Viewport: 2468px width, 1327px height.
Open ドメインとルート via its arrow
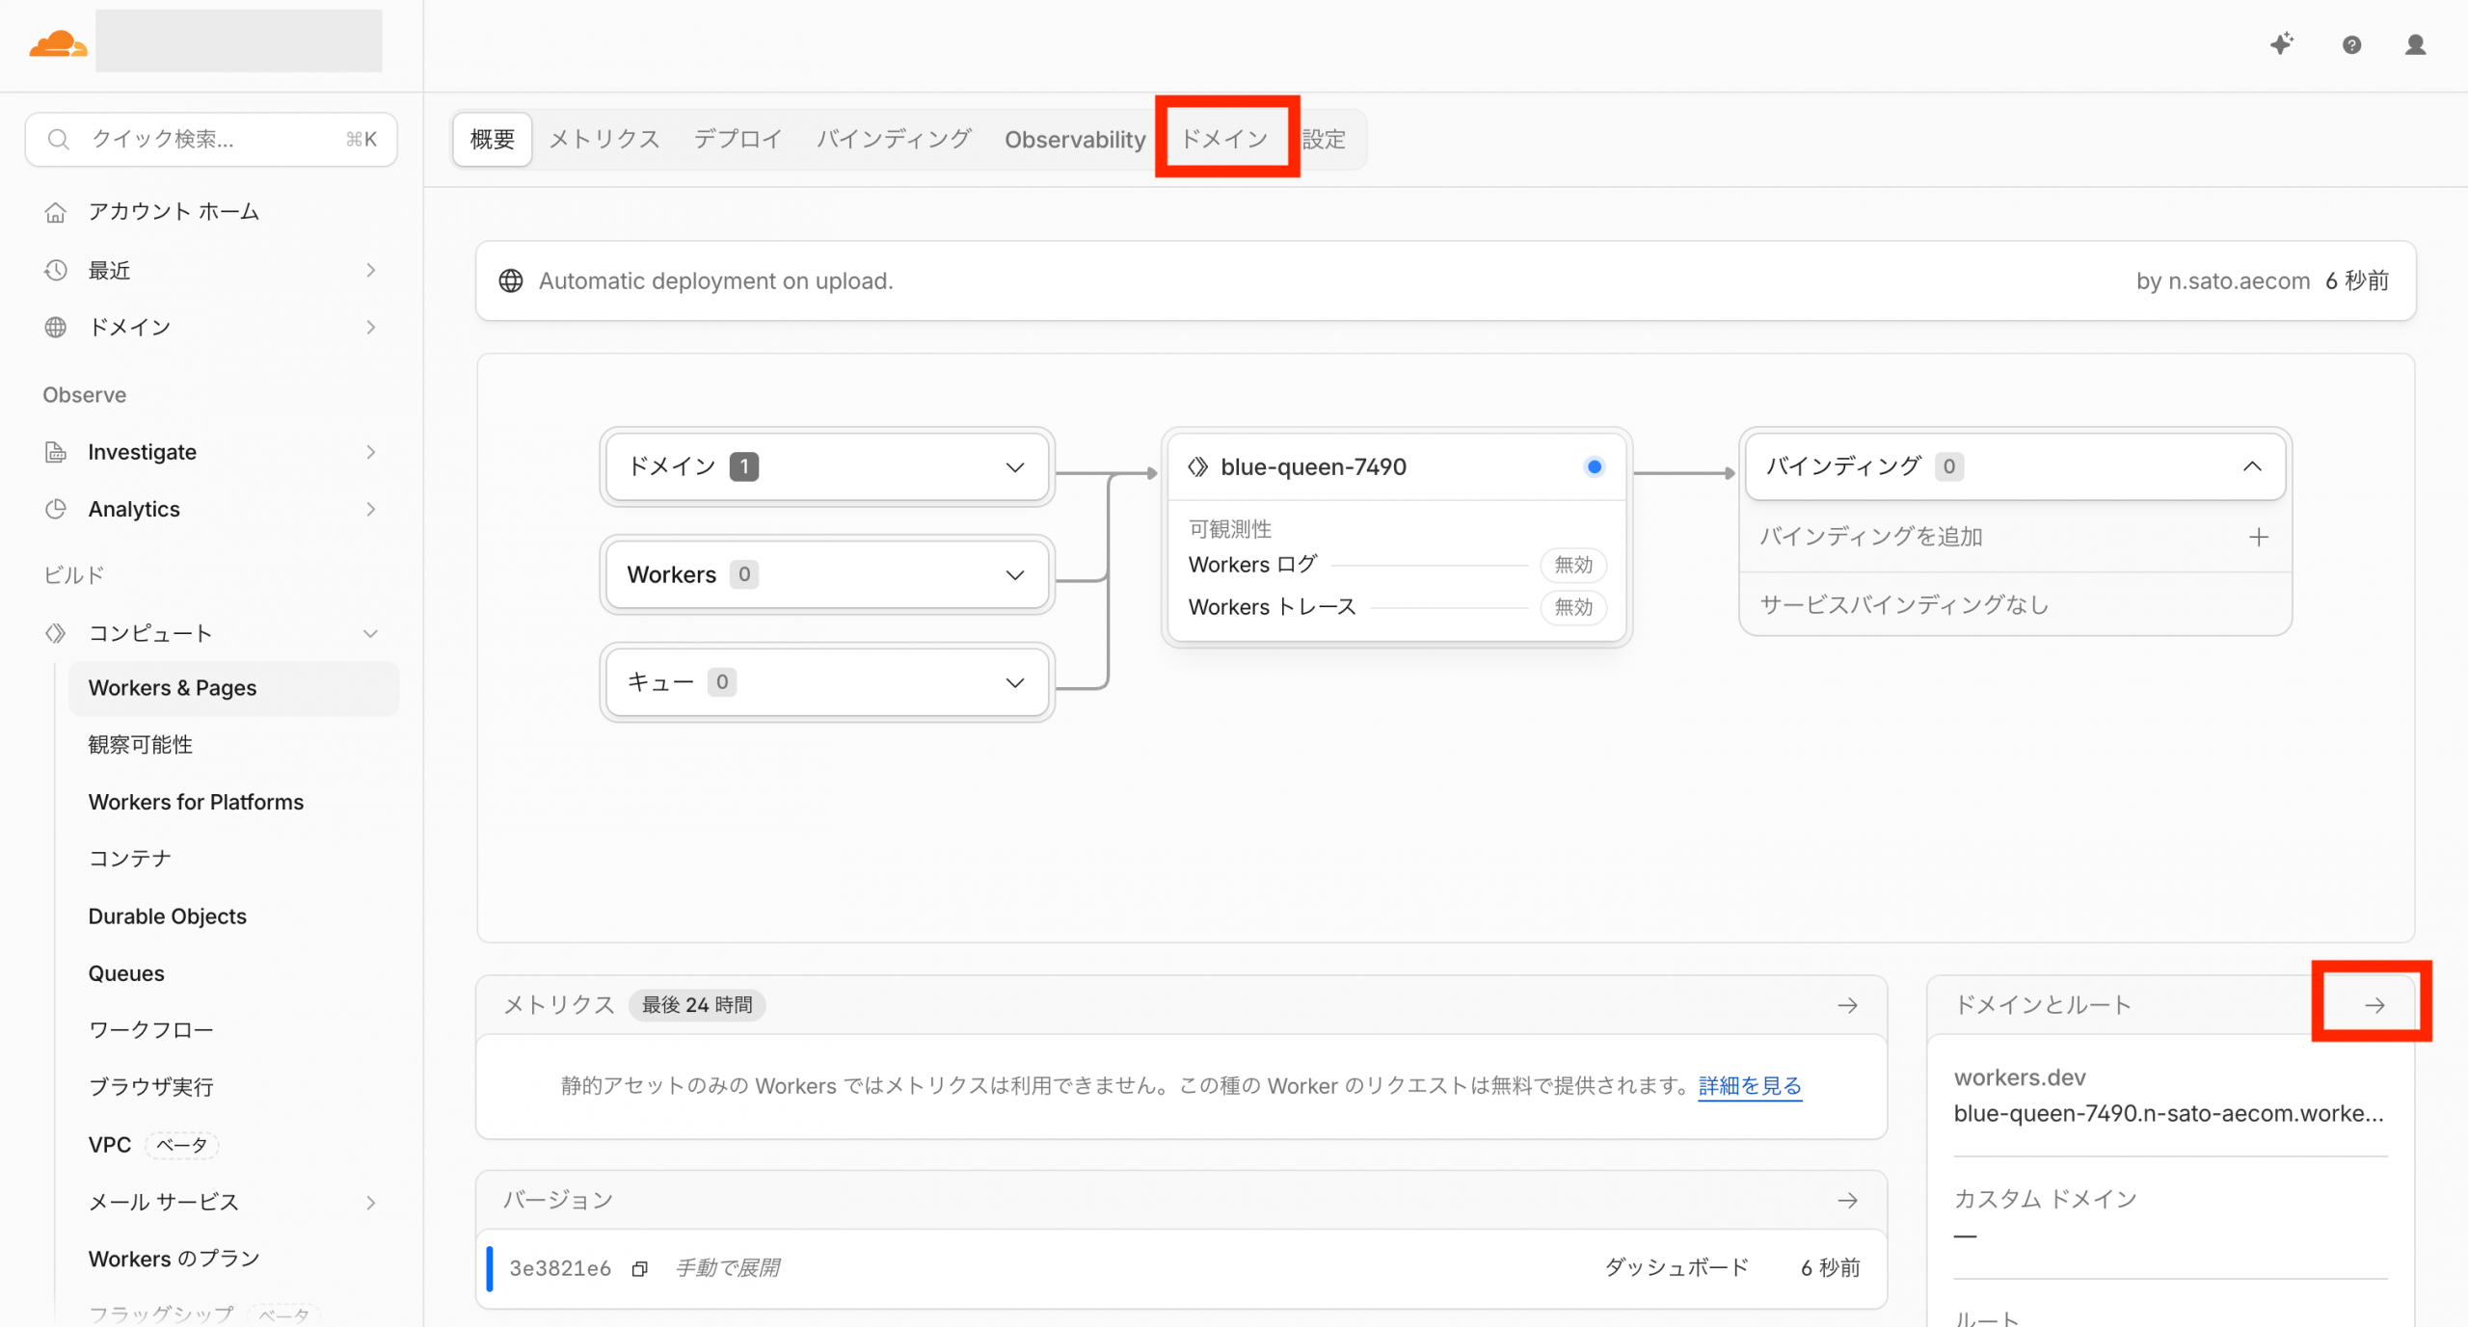click(2374, 1005)
